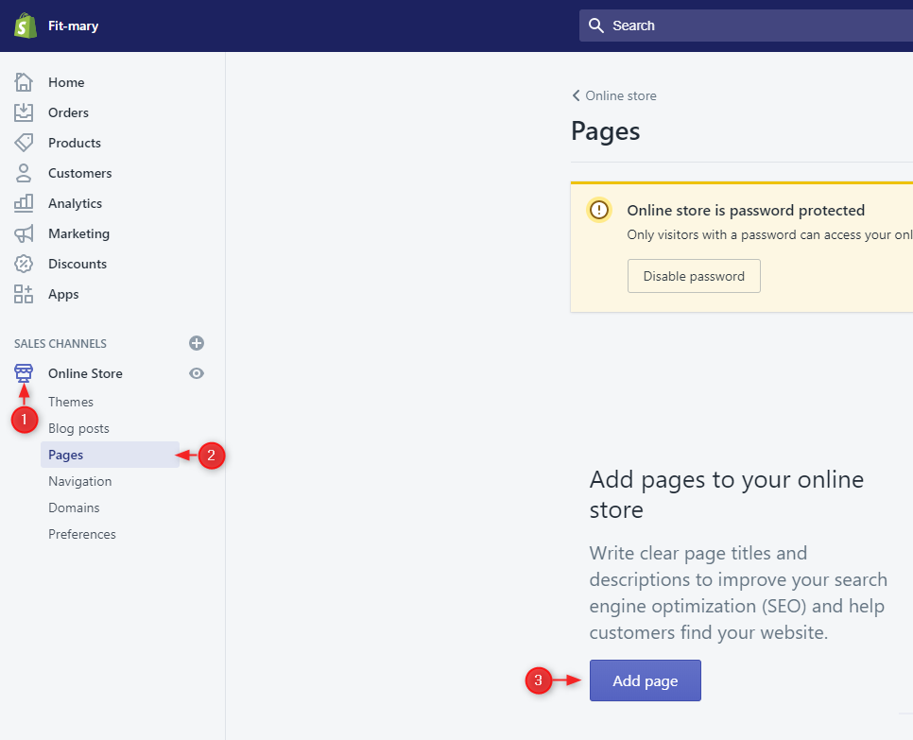Select the Orders inbox icon
This screenshot has width=913, height=740.
pos(24,112)
